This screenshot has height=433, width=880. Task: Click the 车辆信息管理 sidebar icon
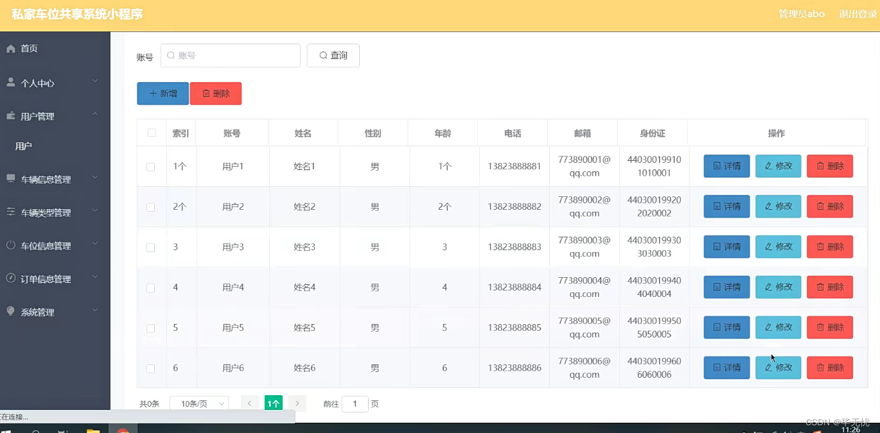[11, 179]
